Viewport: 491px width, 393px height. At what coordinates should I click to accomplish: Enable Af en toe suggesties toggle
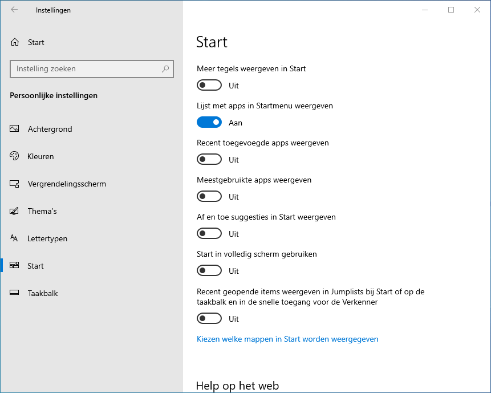click(209, 234)
